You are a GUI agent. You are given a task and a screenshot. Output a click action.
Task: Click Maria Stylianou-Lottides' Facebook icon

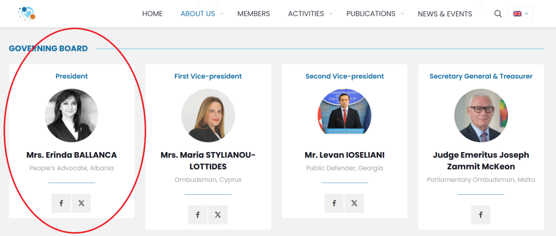point(198,215)
